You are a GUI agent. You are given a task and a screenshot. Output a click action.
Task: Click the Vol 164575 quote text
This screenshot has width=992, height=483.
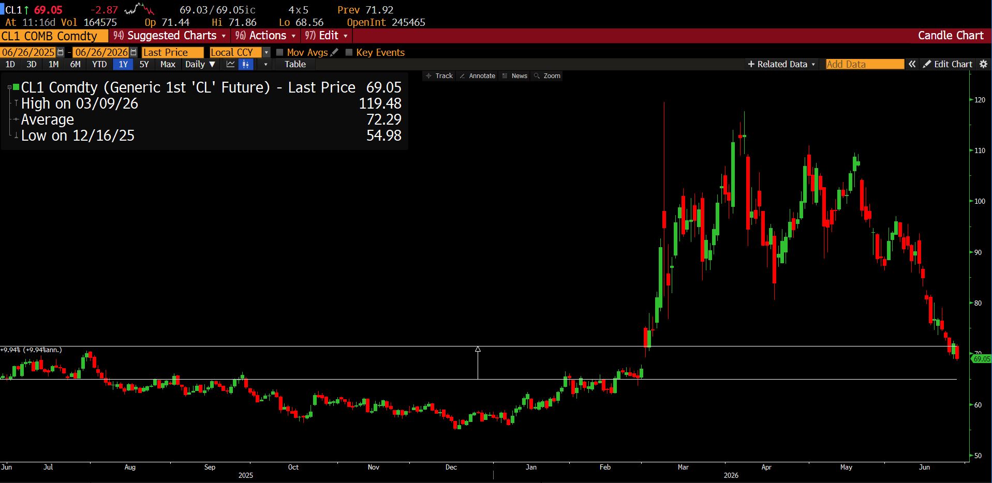89,22
